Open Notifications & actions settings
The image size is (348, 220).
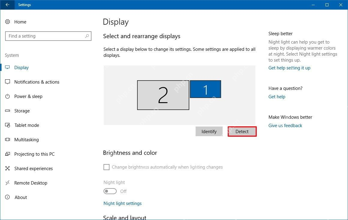pyautogui.click(x=37, y=82)
